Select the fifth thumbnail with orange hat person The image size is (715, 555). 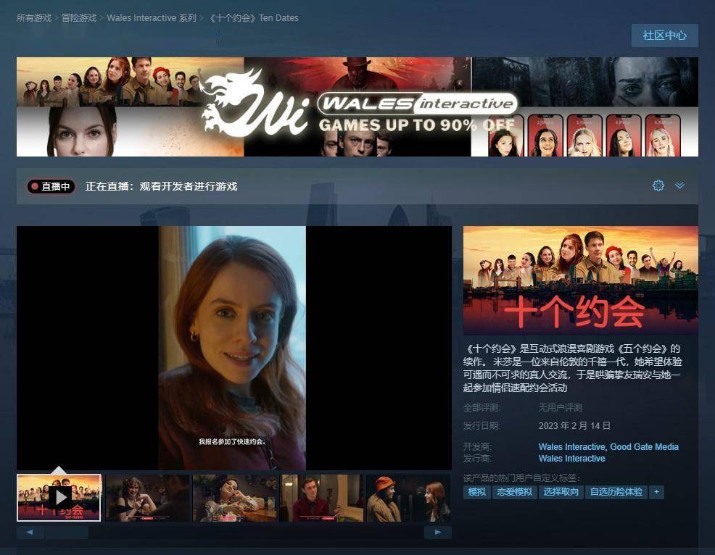click(408, 498)
